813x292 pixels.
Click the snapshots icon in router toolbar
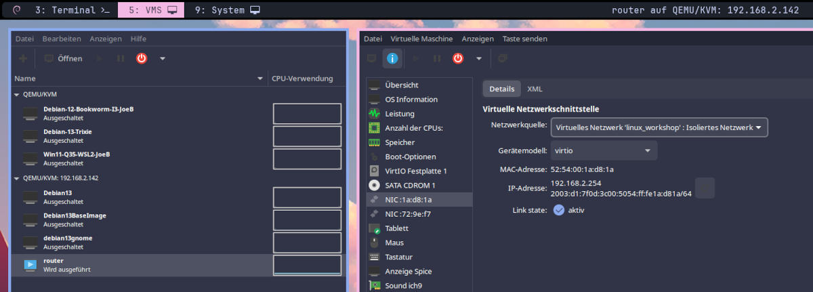503,58
